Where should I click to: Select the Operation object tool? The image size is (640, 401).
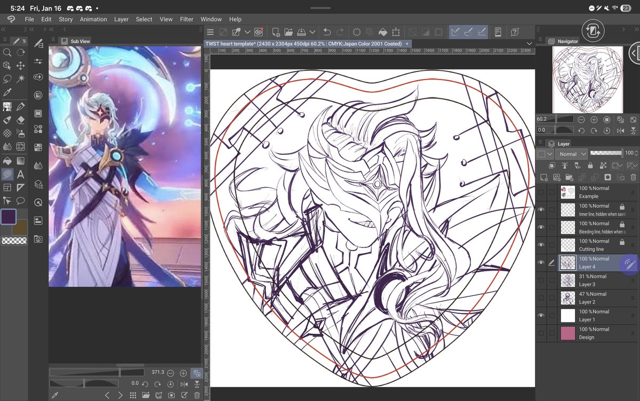click(x=7, y=66)
